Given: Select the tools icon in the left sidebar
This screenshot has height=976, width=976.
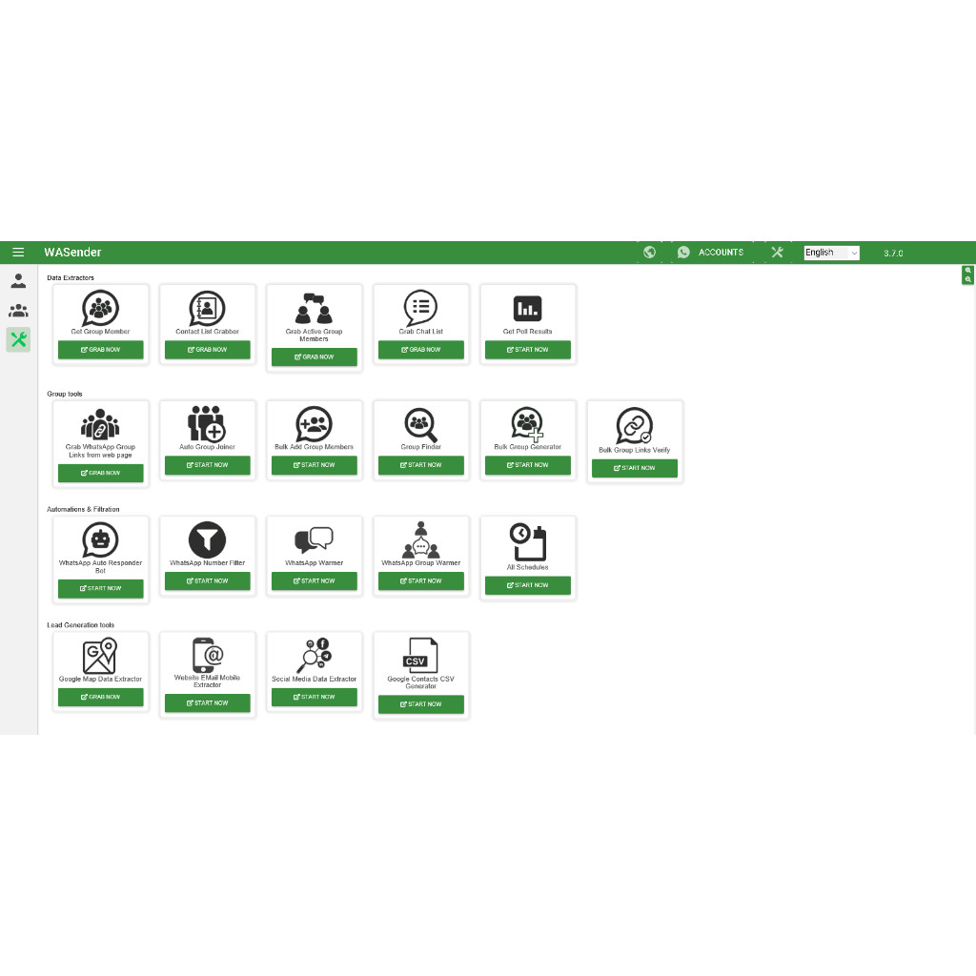Looking at the screenshot, I should coord(18,339).
